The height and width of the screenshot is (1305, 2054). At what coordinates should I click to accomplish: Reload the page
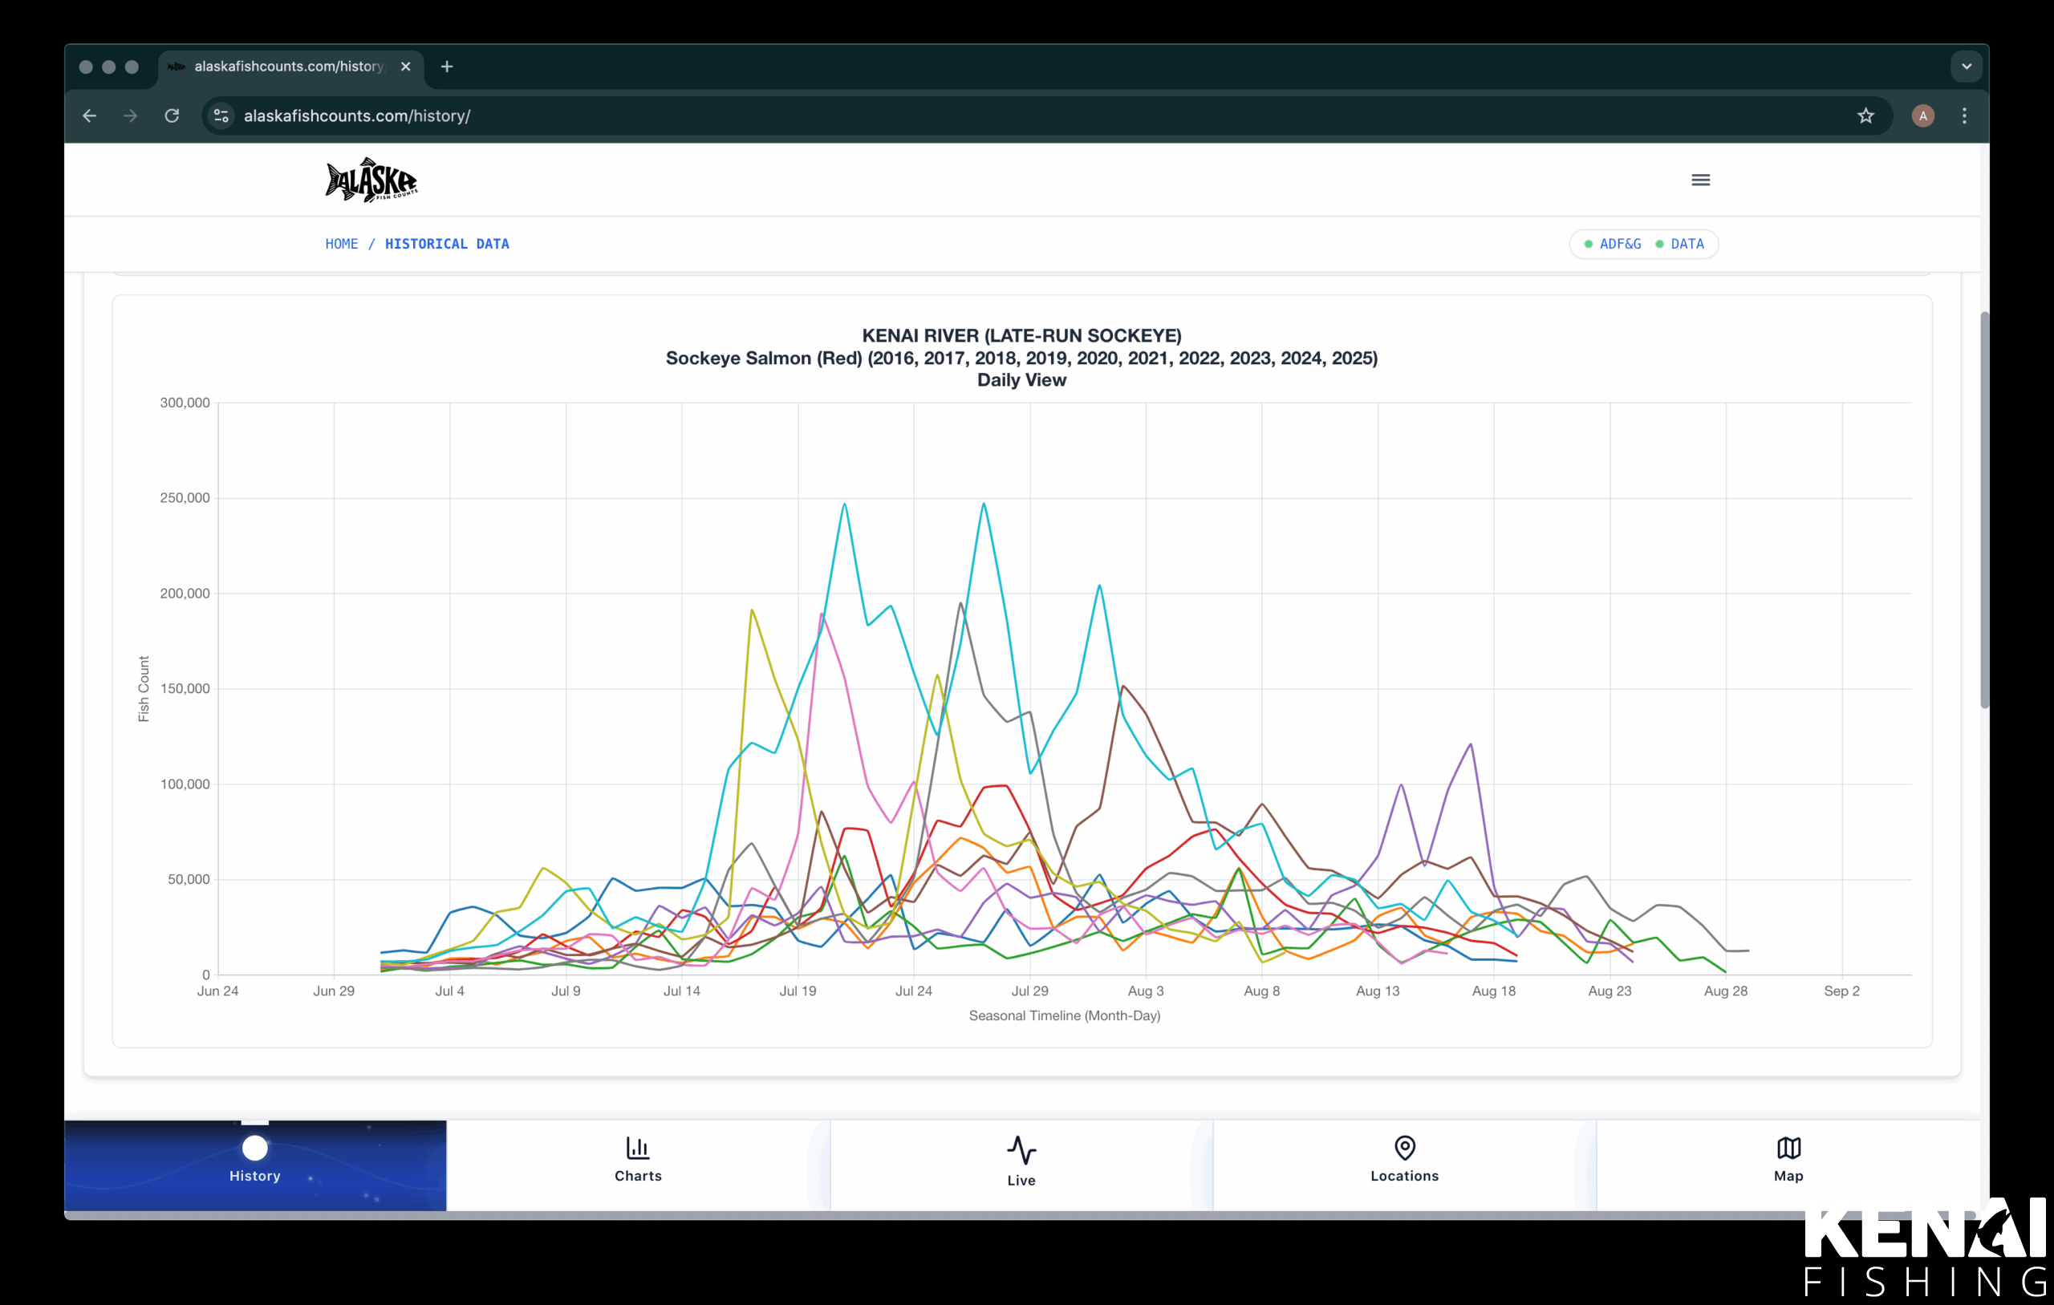(x=173, y=116)
